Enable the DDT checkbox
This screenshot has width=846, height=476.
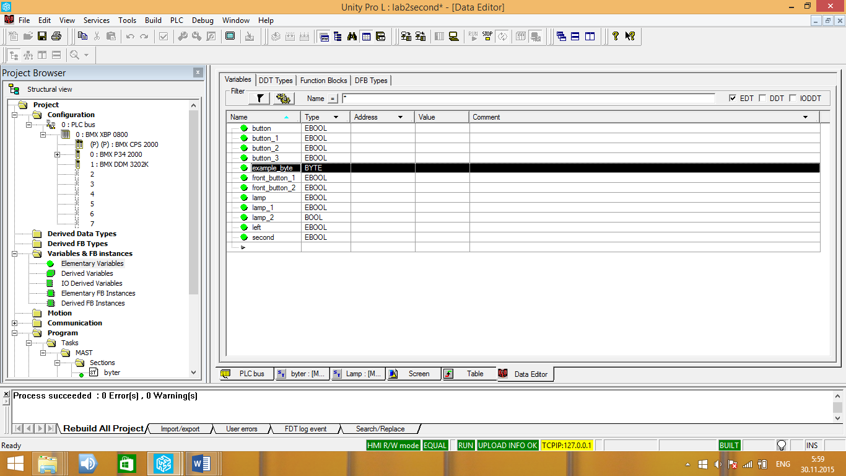tap(762, 99)
